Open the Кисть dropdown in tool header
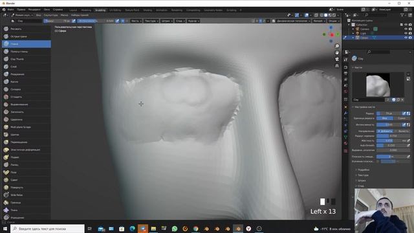The width and height of the screenshot is (414, 233). coord(136,21)
